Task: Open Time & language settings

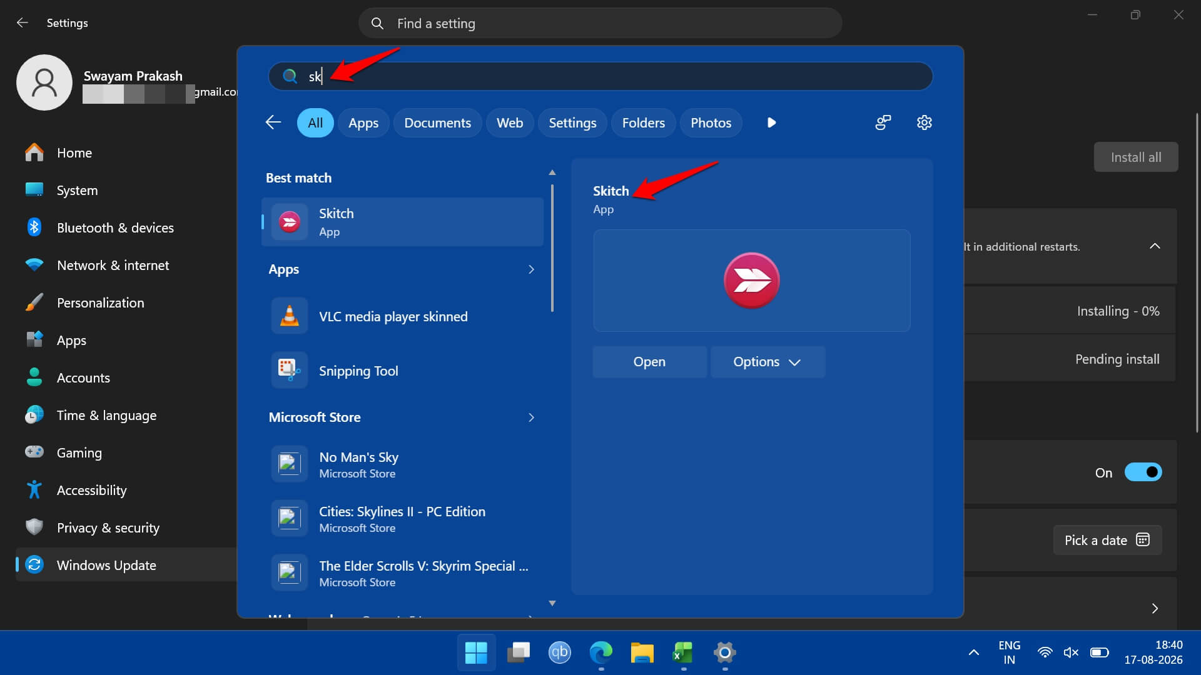Action: [x=126, y=416]
